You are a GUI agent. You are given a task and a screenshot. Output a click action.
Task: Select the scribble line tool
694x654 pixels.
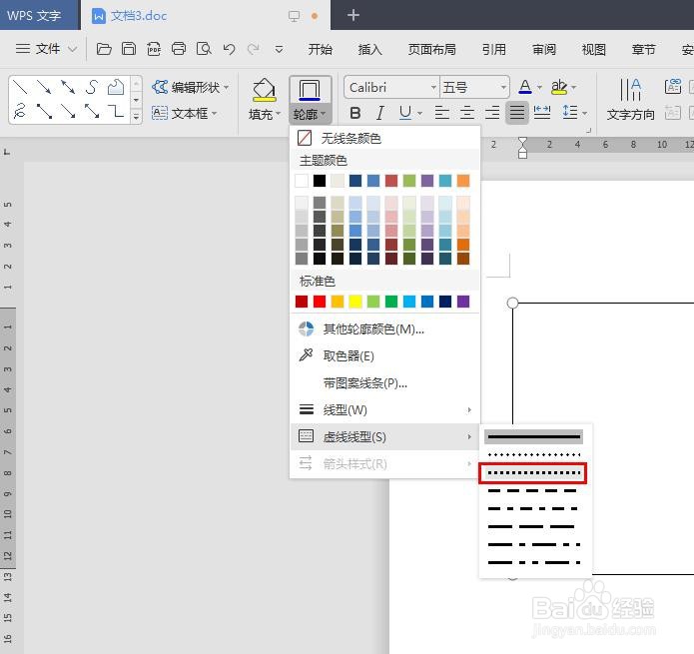click(x=20, y=111)
